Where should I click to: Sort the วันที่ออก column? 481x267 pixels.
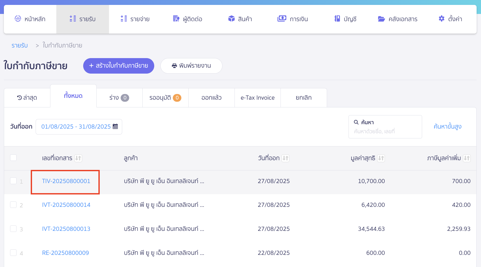[x=285, y=158]
